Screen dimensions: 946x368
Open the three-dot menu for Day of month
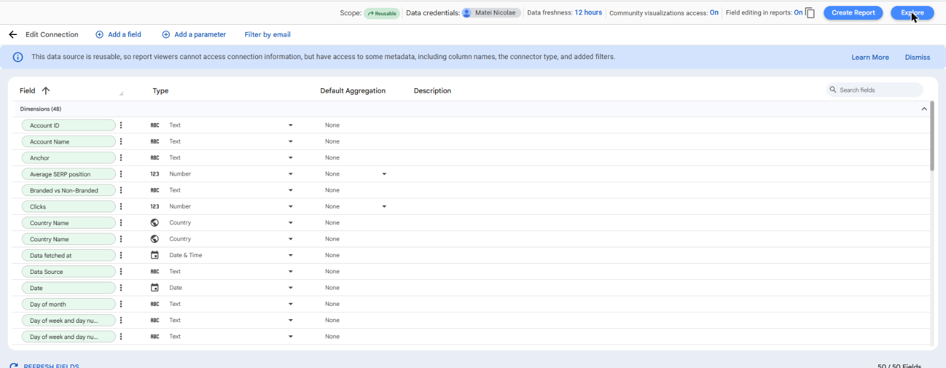[121, 304]
